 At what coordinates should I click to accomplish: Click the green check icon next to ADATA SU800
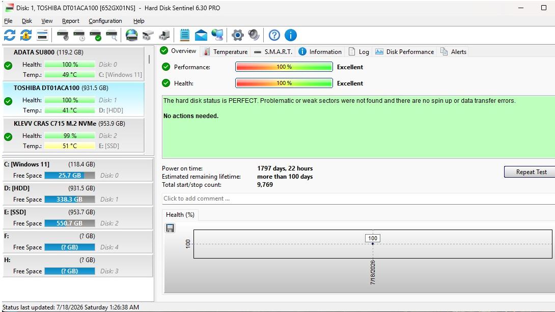pos(8,66)
